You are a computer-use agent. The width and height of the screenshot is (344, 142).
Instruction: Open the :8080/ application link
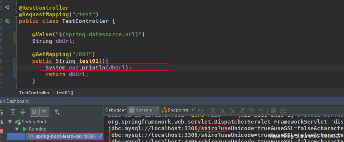(x=90, y=136)
